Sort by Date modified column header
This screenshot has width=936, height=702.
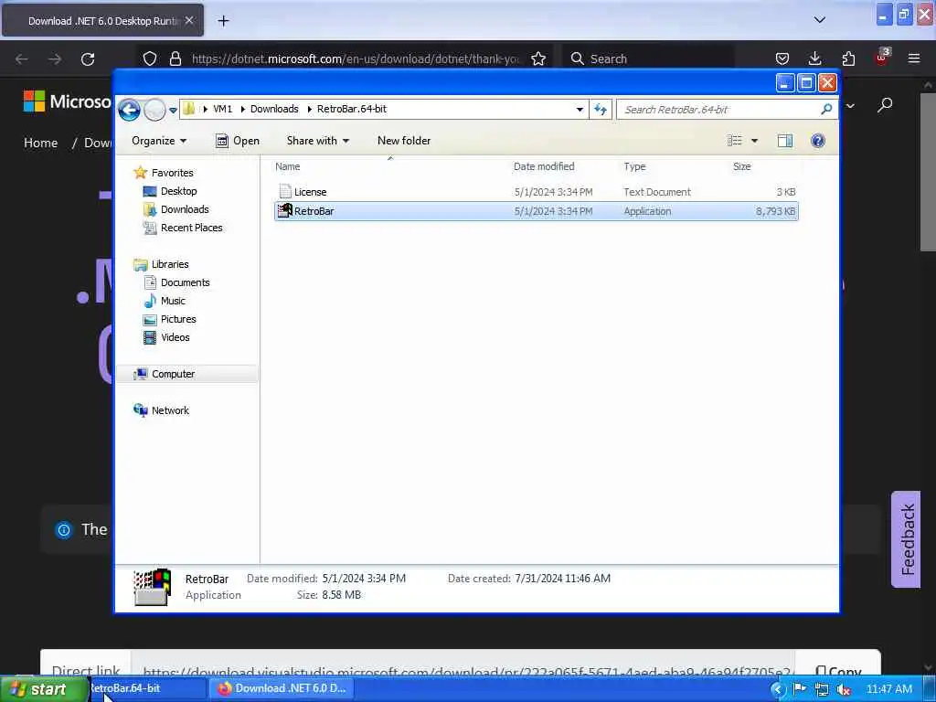point(544,166)
